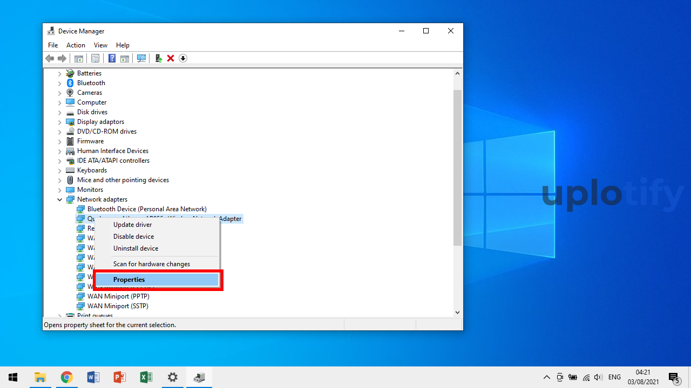Open the View menu
The image size is (691, 388).
pyautogui.click(x=100, y=45)
